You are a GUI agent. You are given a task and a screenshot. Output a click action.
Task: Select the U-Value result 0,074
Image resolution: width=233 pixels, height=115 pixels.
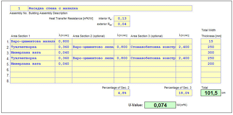coord(160,105)
